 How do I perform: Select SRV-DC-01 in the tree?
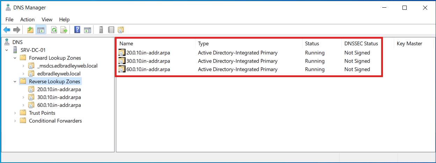33,50
